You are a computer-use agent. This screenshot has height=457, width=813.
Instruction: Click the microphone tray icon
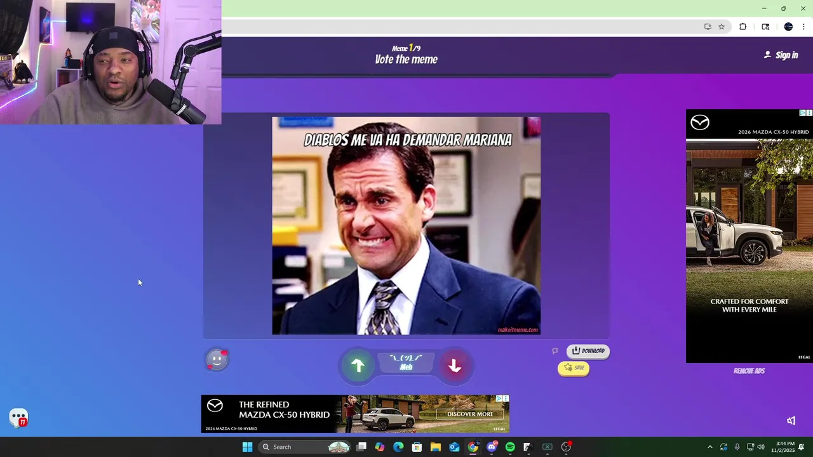(737, 447)
